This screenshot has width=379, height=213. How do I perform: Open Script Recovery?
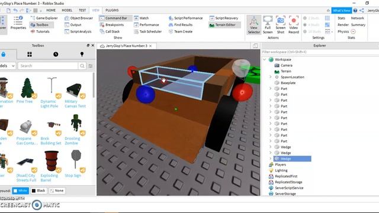tap(224, 18)
